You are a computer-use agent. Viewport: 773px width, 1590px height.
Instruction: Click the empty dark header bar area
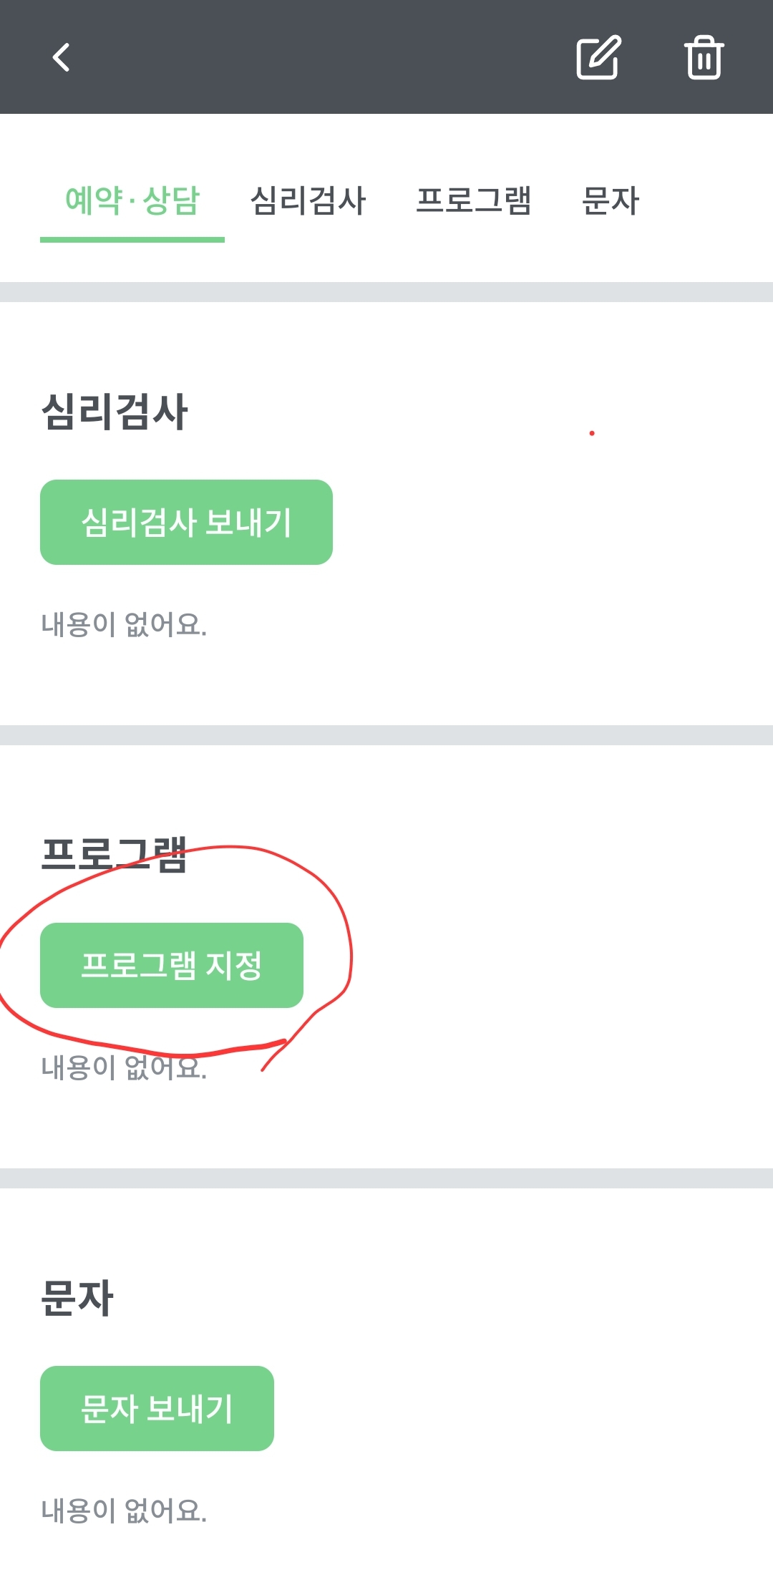coord(322,57)
